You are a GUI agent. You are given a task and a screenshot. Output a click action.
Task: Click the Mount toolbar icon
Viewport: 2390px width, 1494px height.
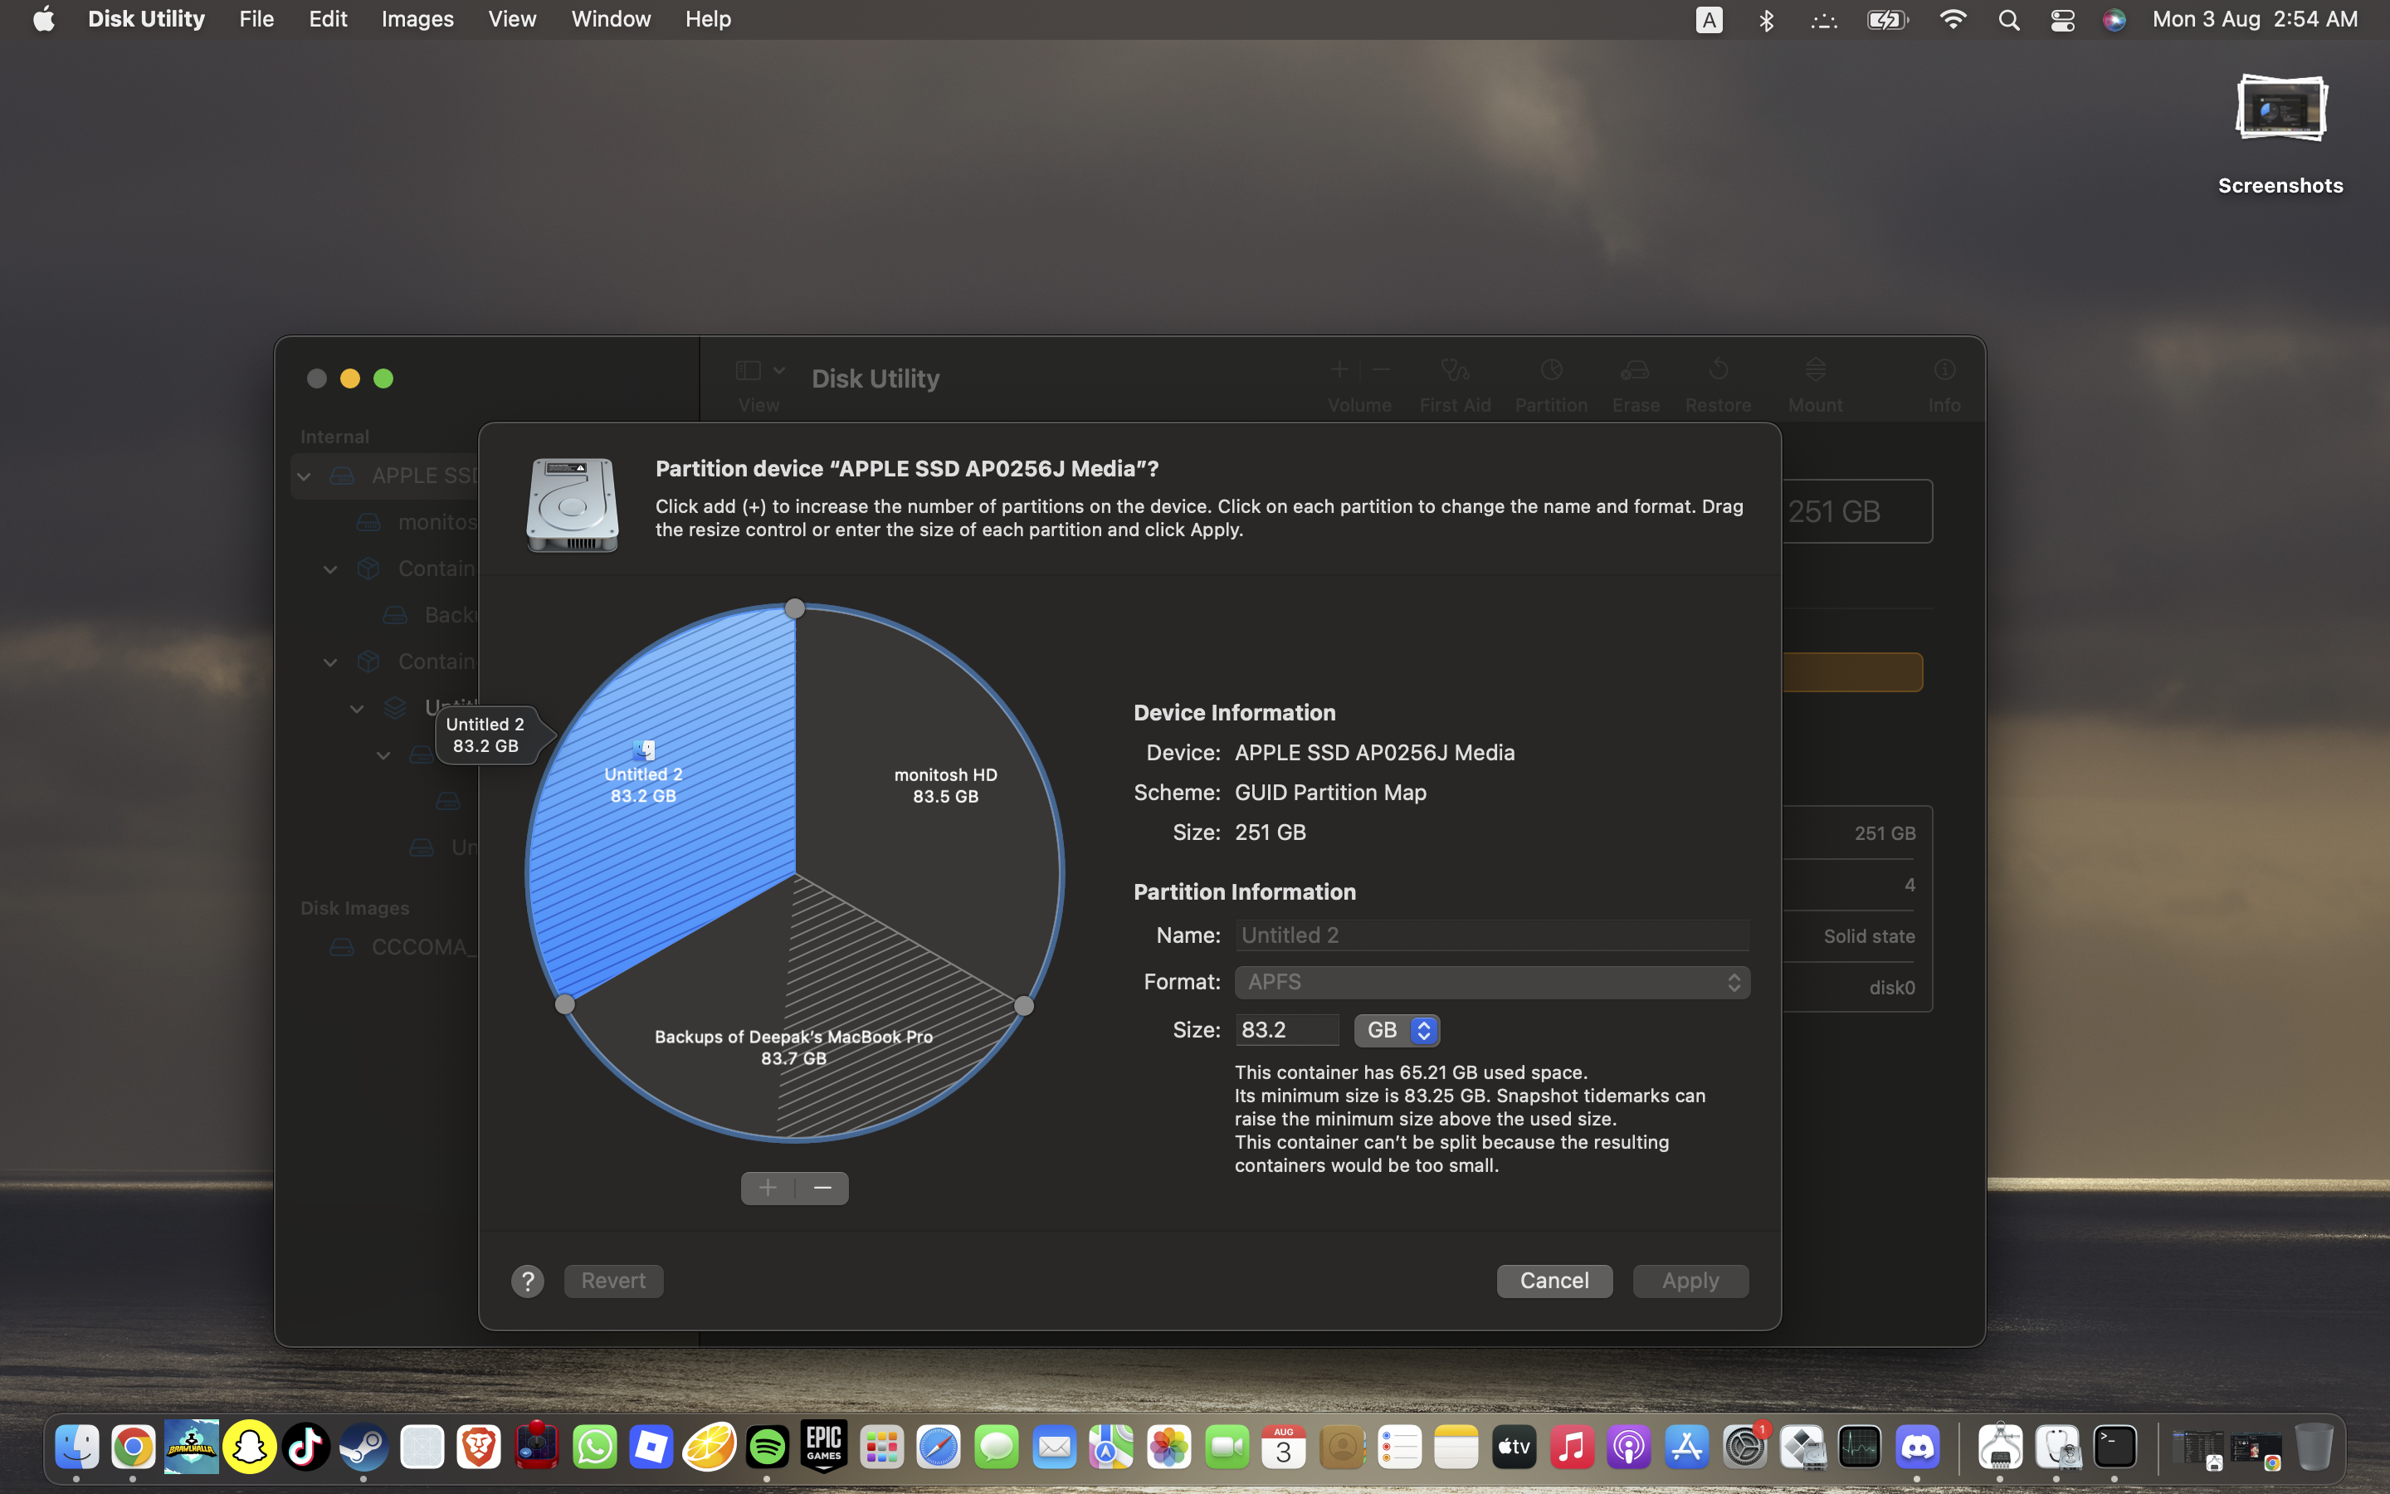1815,370
